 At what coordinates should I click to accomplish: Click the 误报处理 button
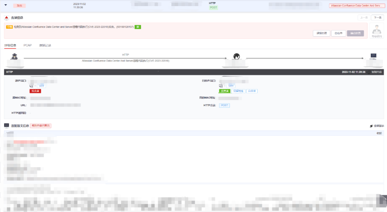tap(321, 33)
